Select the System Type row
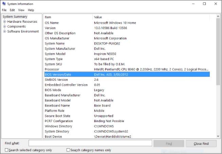The height and width of the screenshot is (154, 222). tap(127, 59)
